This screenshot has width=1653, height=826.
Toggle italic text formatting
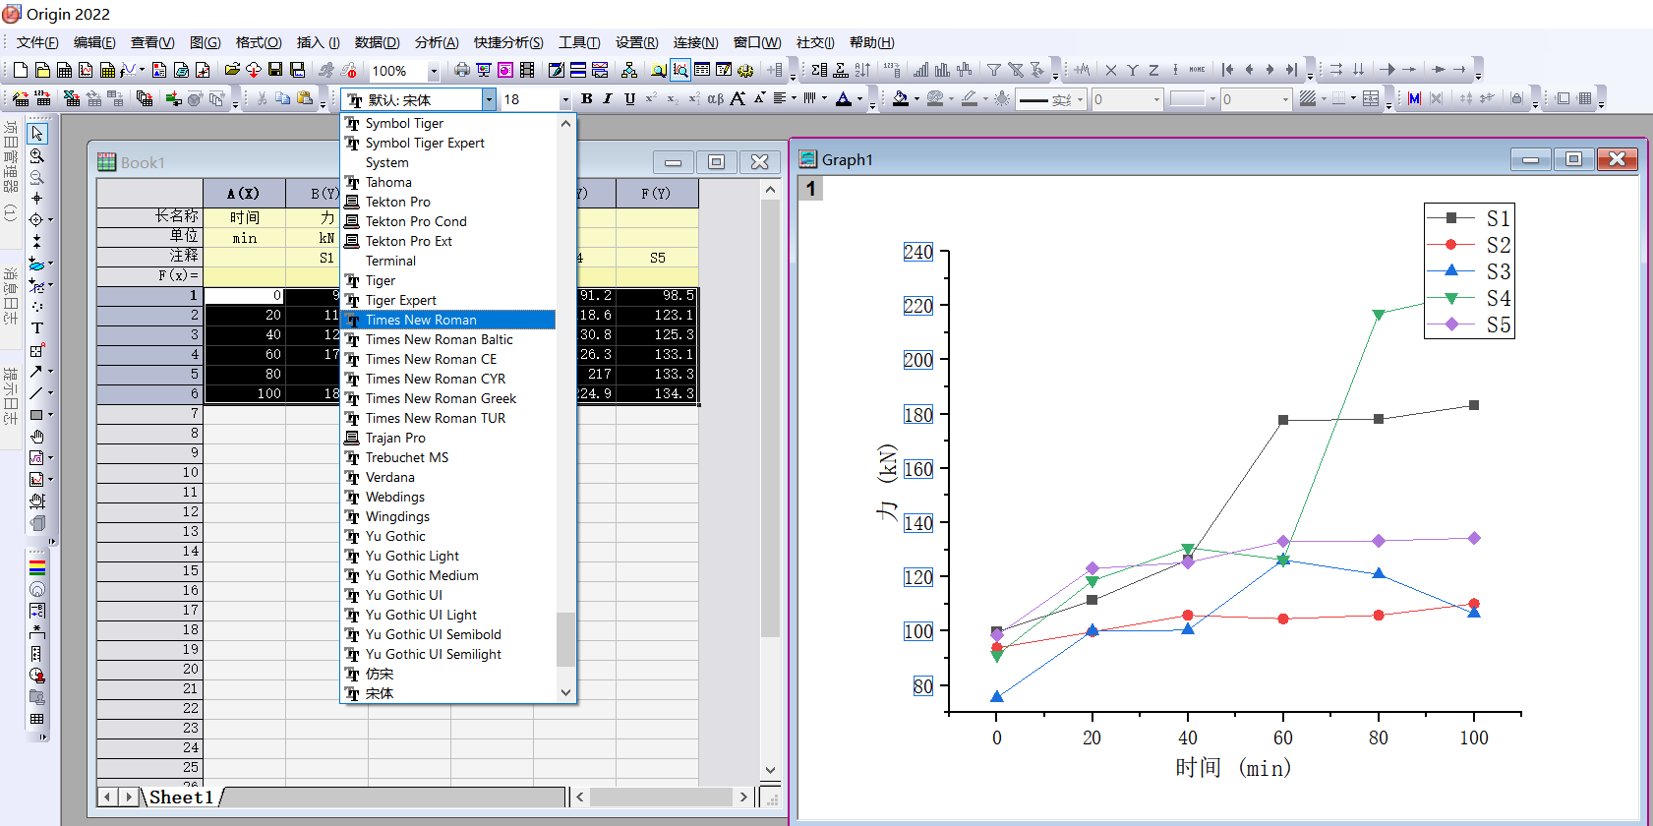[608, 98]
